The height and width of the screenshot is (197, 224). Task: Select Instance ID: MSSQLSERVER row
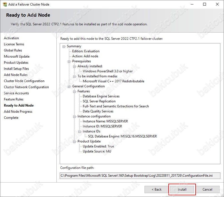[x=103, y=126]
